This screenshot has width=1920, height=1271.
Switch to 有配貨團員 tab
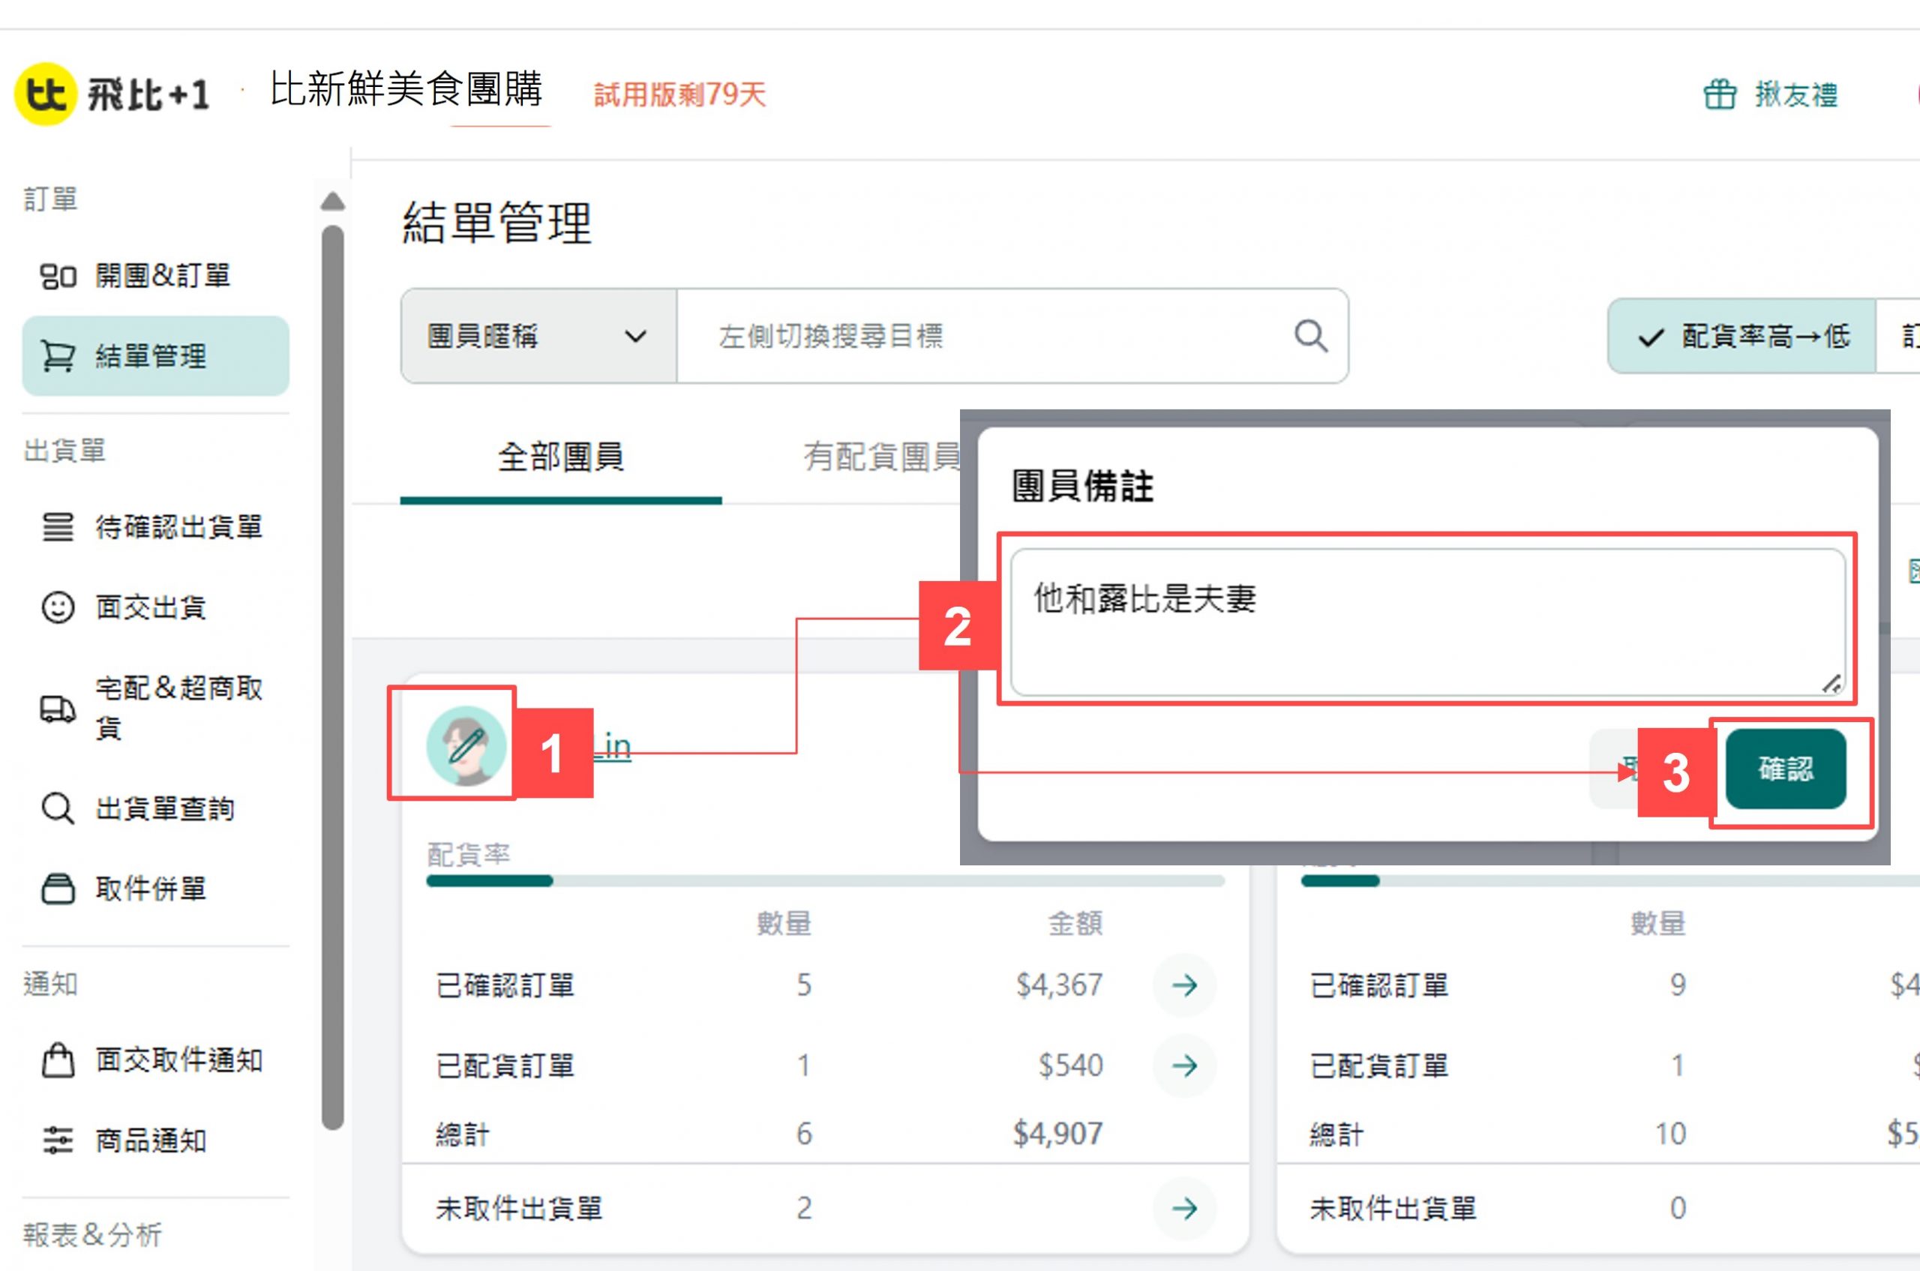point(881,457)
